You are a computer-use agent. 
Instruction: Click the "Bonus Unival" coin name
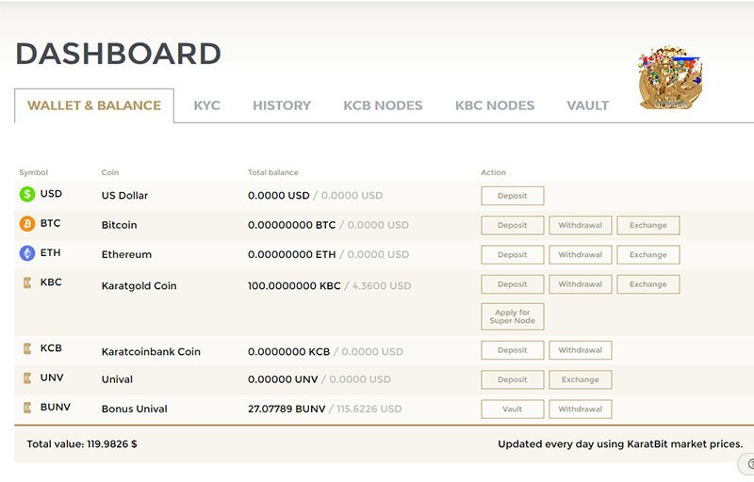pyautogui.click(x=135, y=409)
